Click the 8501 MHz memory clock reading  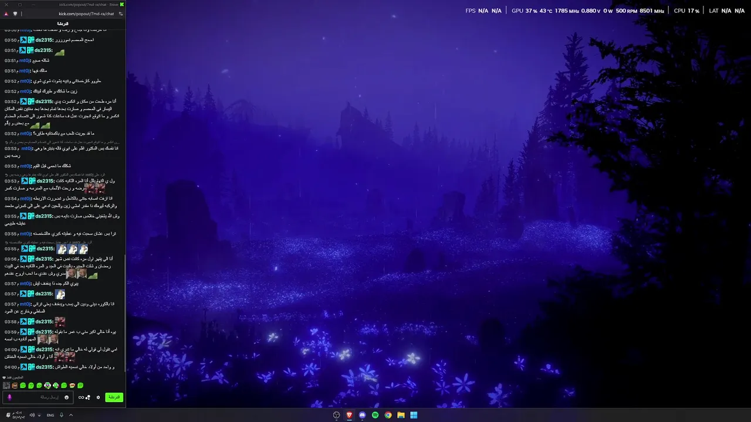click(x=652, y=11)
